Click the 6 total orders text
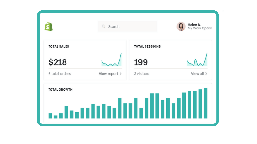Viewport: 257px width, 144px height. click(60, 74)
